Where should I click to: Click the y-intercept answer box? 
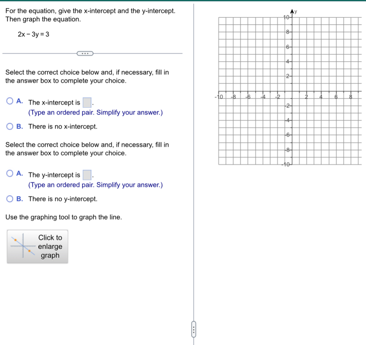pos(88,174)
